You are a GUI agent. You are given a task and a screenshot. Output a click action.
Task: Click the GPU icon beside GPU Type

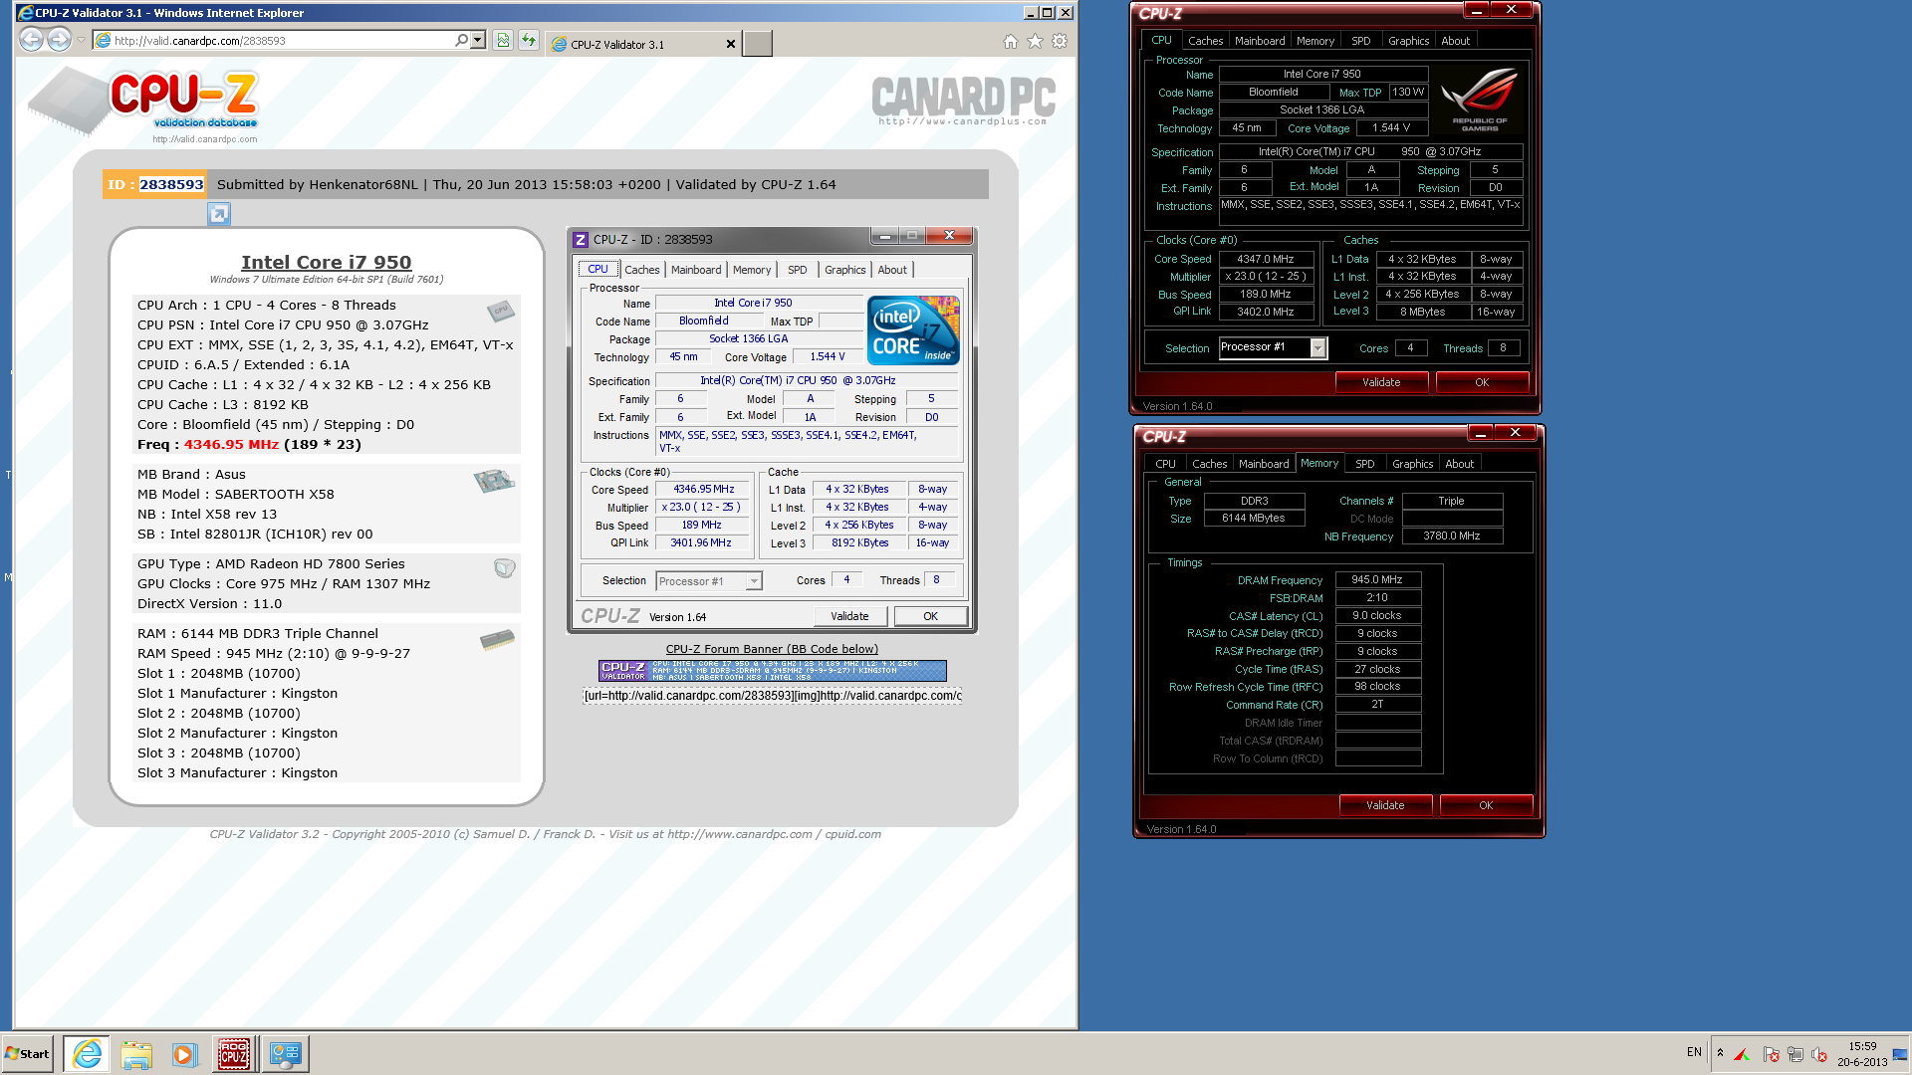coord(505,567)
